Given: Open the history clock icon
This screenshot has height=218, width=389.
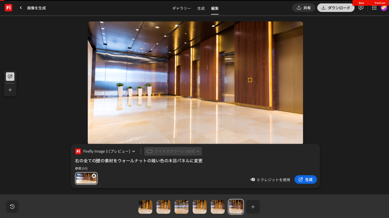Looking at the screenshot, I should [12, 207].
